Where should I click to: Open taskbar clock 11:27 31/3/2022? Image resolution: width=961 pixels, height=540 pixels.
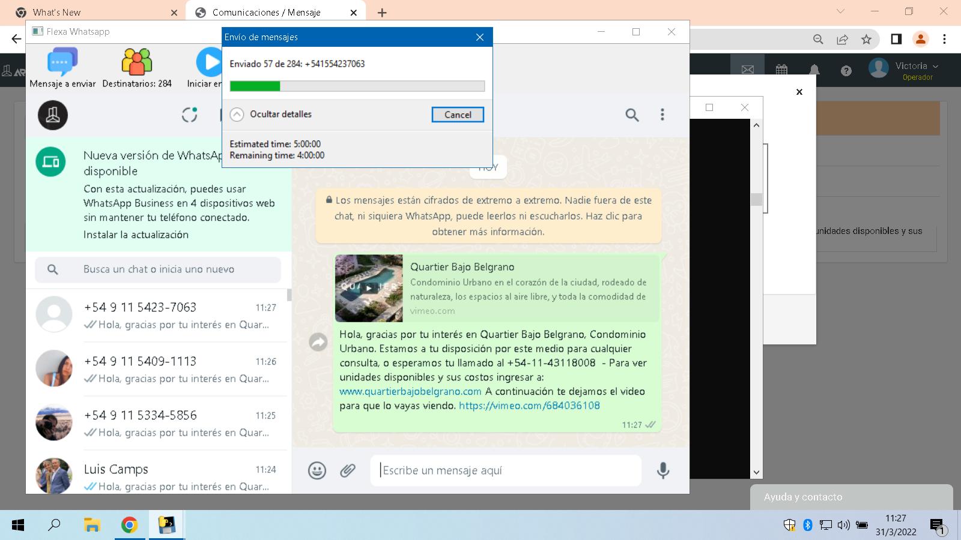896,525
